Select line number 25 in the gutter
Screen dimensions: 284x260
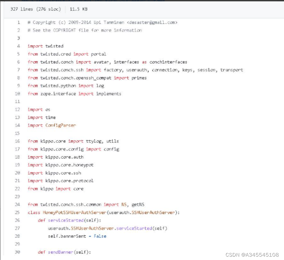pos(17,212)
